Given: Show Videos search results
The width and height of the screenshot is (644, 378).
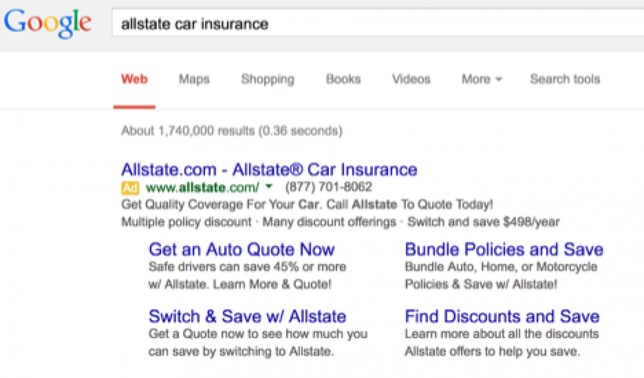Looking at the screenshot, I should tap(411, 79).
